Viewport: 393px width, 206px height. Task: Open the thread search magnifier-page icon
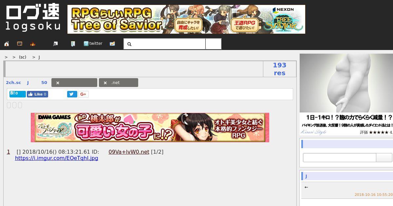(55, 43)
